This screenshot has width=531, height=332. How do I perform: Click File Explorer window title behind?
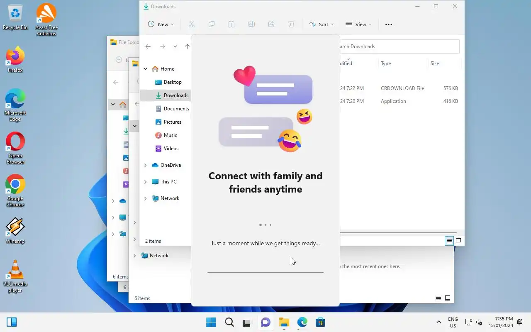point(129,42)
